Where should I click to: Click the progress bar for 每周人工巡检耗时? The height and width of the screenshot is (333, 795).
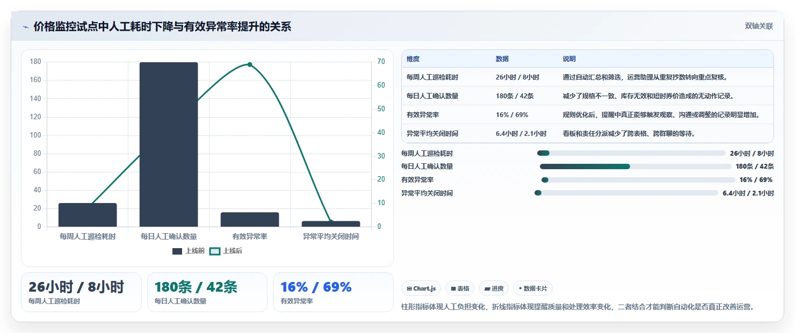pyautogui.click(x=631, y=153)
